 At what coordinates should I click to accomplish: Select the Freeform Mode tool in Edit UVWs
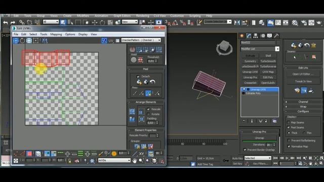[35, 40]
